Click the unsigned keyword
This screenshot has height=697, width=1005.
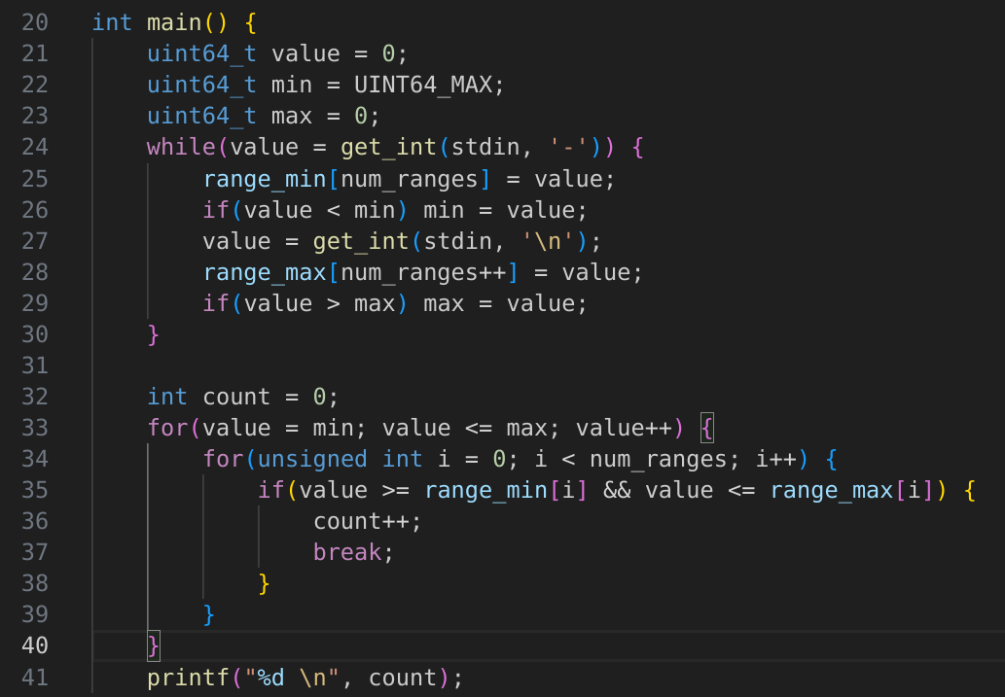tap(312, 459)
